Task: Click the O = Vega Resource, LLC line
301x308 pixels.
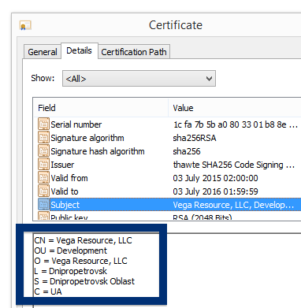Action: pyautogui.click(x=80, y=261)
